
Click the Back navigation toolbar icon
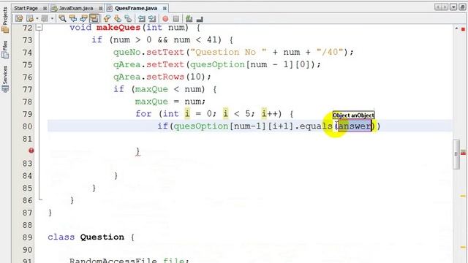point(30,19)
